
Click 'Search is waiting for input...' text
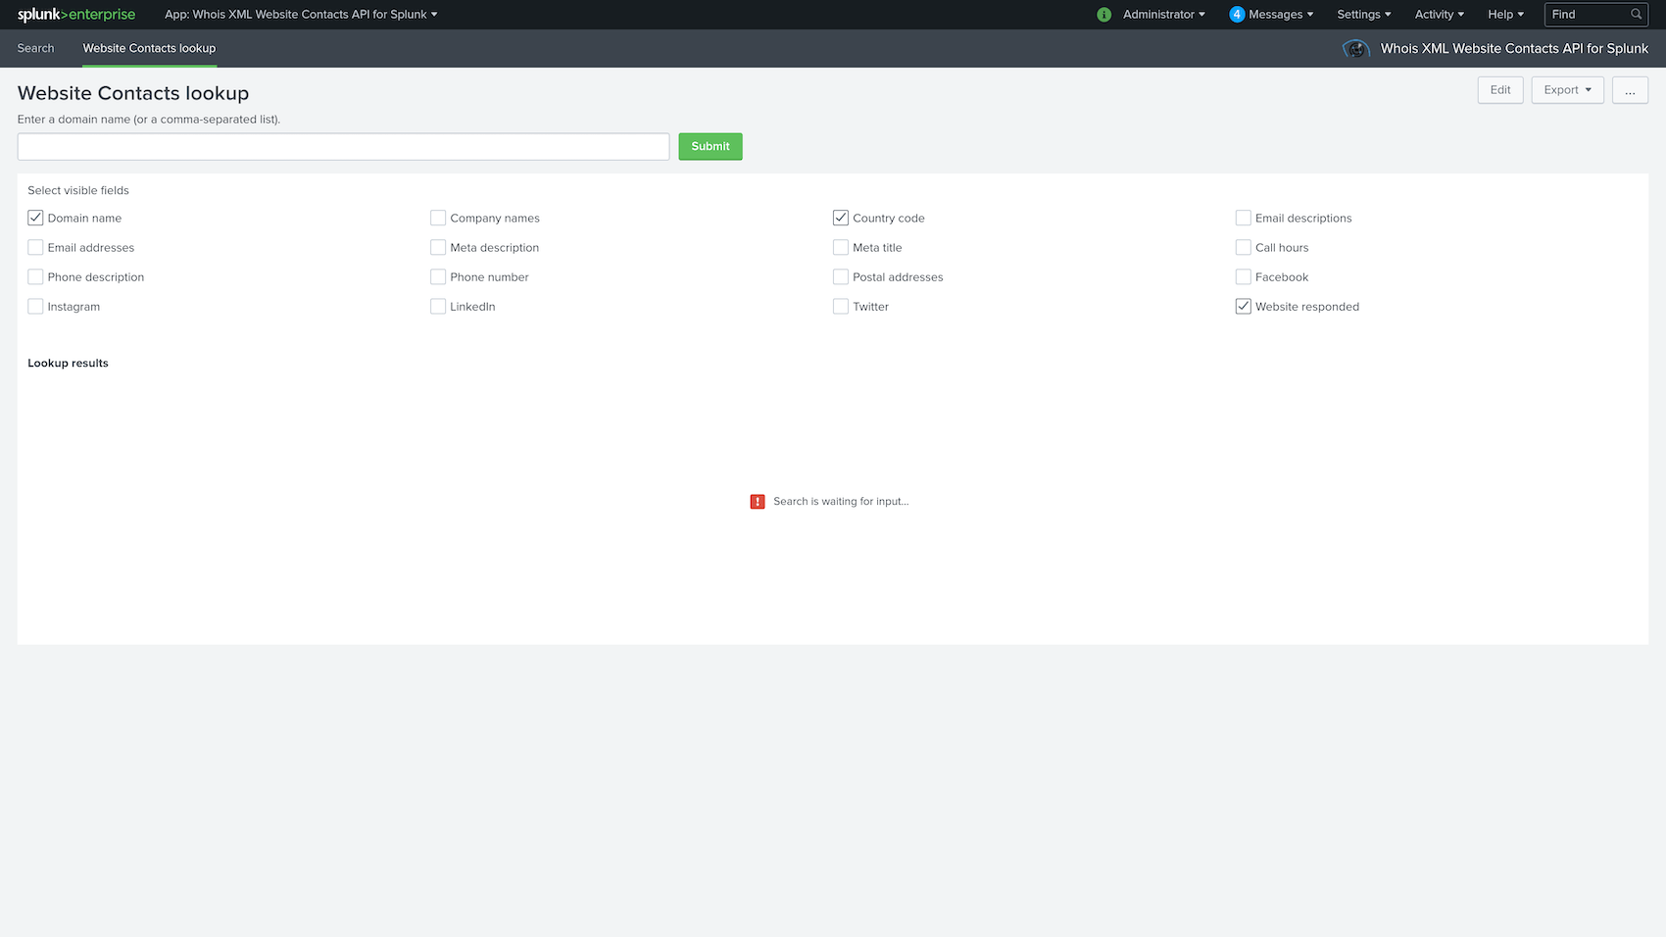[841, 502]
